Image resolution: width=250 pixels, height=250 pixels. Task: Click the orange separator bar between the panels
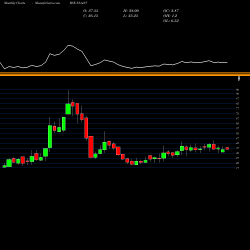point(125,74)
